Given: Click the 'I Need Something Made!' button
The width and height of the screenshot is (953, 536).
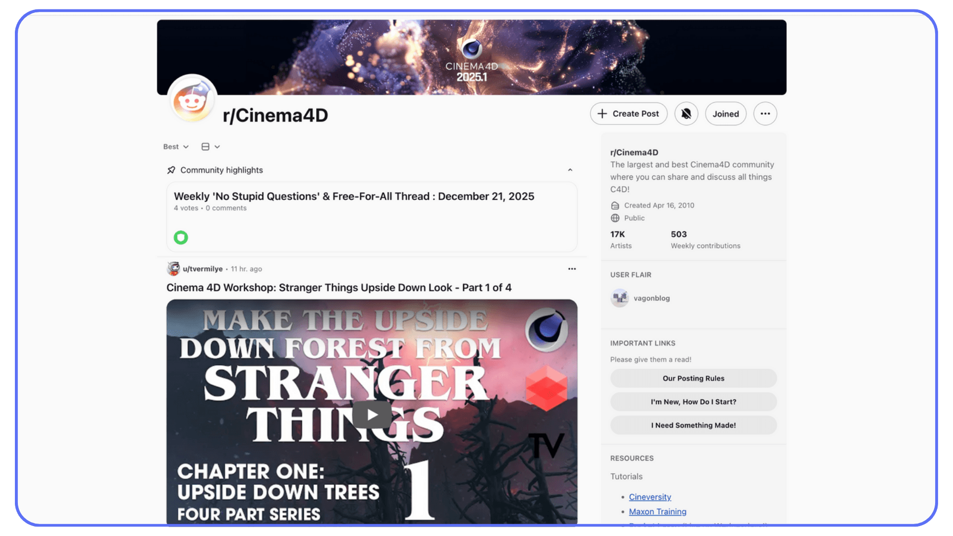Looking at the screenshot, I should [x=693, y=425].
